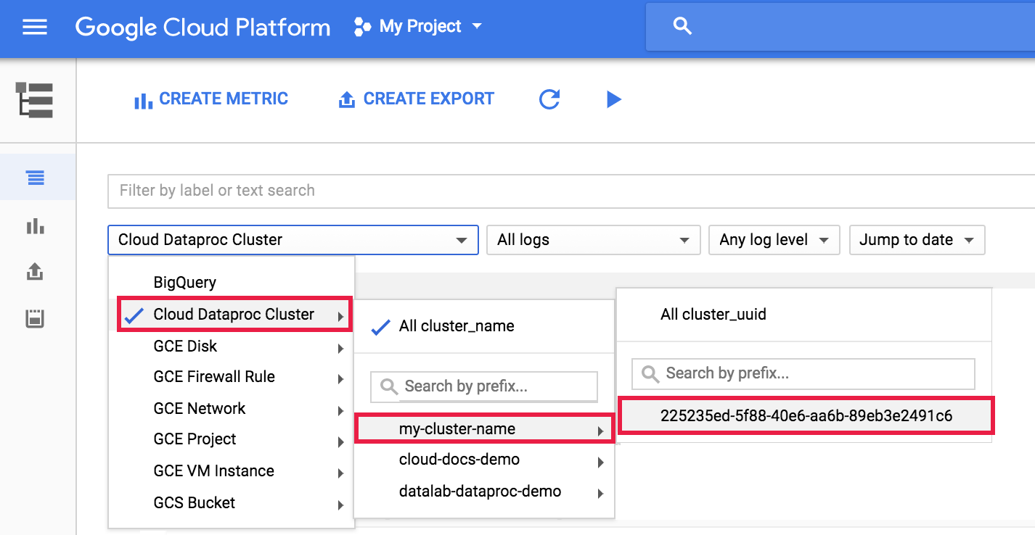The image size is (1035, 535).
Task: Open logs-based metrics bar chart icon
Action: (x=36, y=226)
